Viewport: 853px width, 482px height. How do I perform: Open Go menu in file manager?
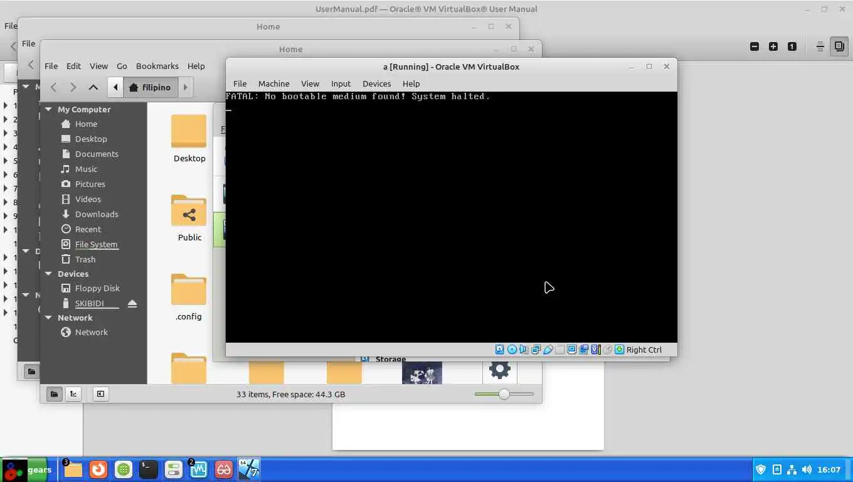point(122,66)
